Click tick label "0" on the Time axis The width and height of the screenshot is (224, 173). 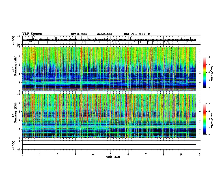pyautogui.click(x=22, y=154)
